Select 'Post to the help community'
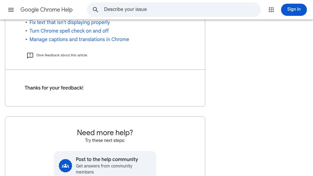The image size is (313, 176). 107,160
